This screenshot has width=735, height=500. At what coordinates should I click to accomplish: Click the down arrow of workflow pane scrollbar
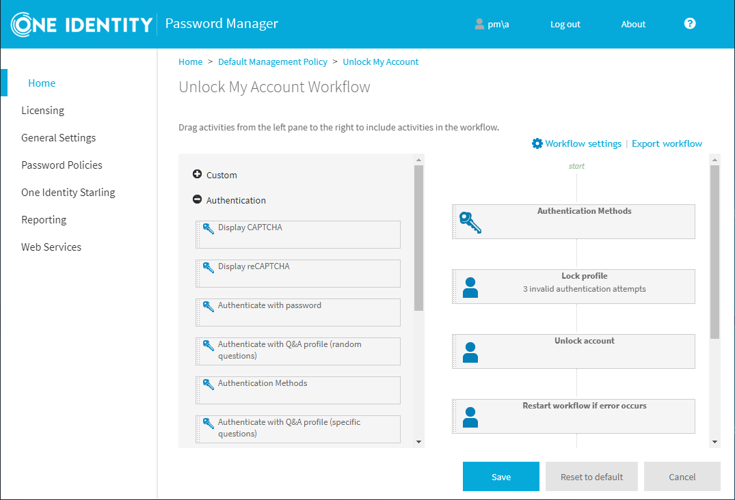[x=714, y=442]
